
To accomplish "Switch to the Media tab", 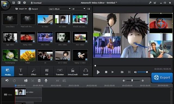I will tap(8, 71).
